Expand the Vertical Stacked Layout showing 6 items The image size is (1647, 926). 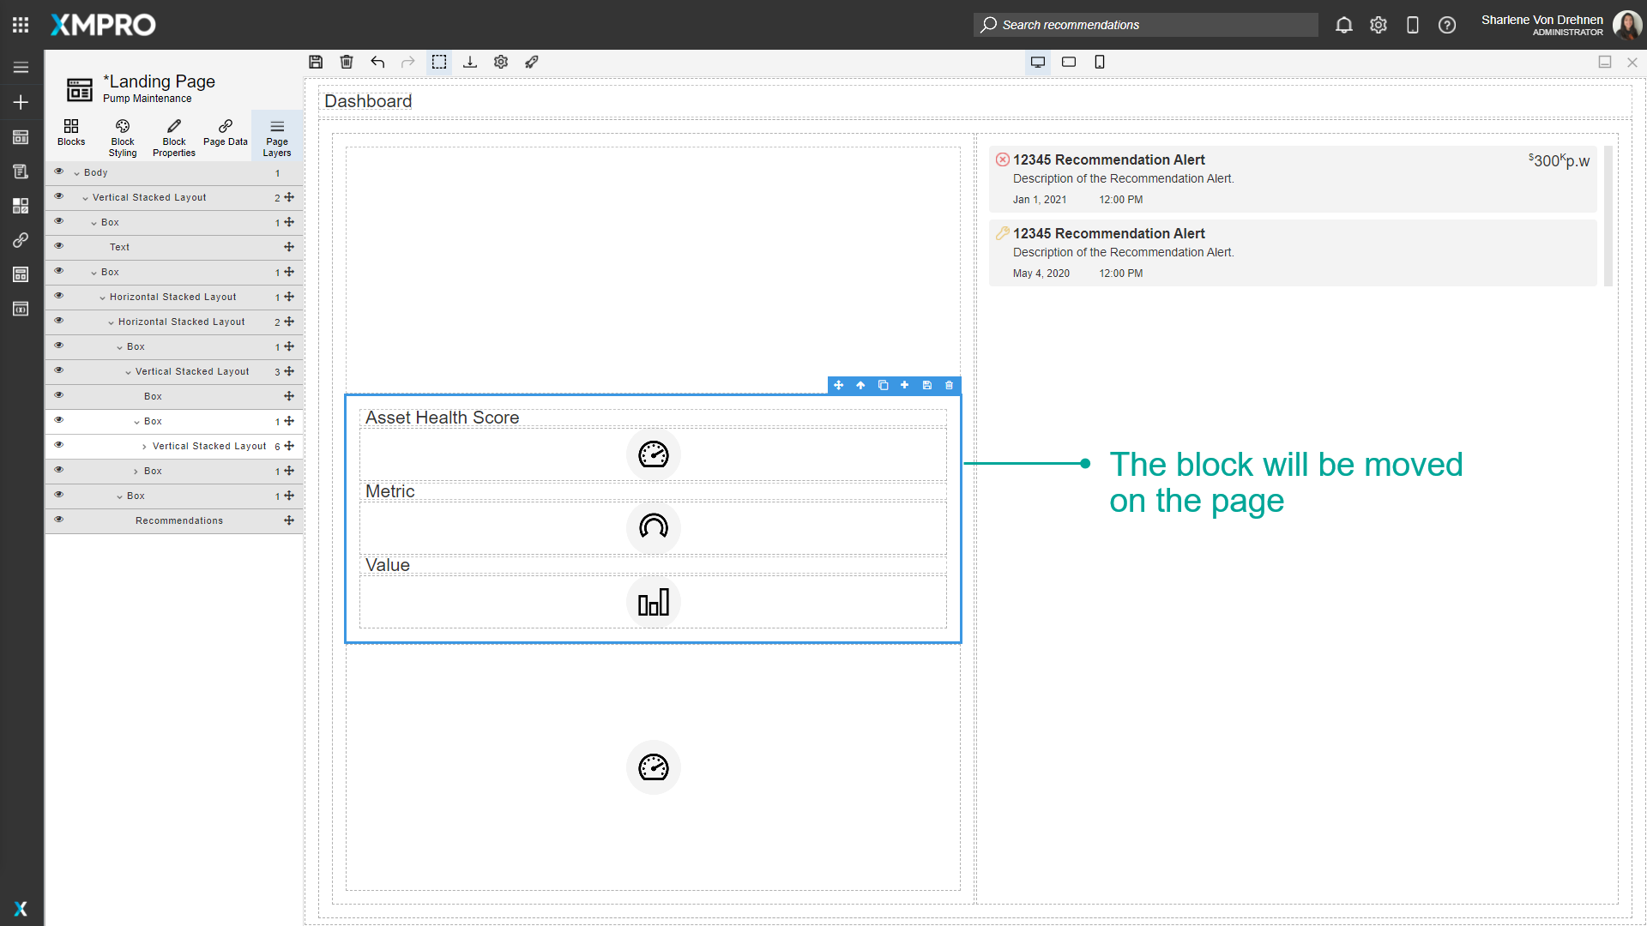(144, 446)
